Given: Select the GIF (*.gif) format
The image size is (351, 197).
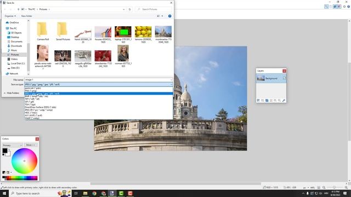Looking at the screenshot, I should (99, 102).
